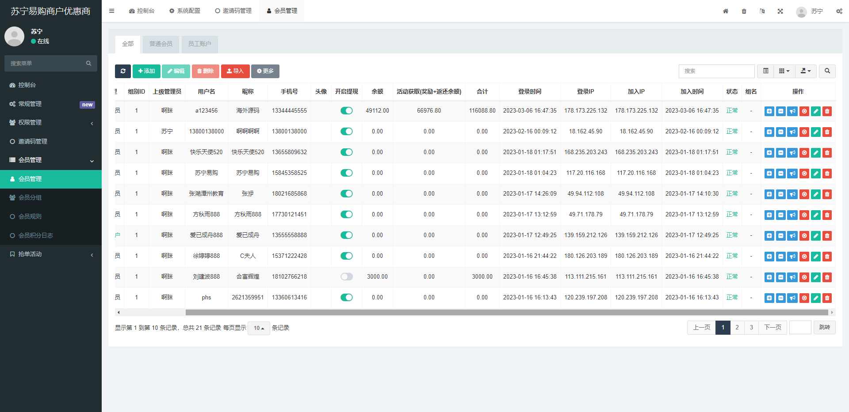The image size is (849, 412).
Task: Toggle the sidebar hamburger menu icon
Action: click(112, 11)
